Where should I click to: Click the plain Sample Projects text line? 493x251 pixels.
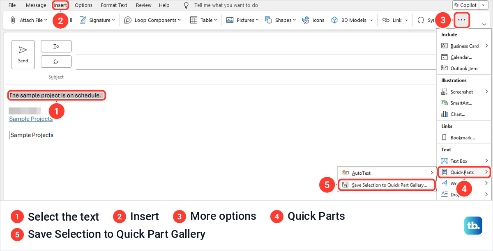[x=32, y=135]
